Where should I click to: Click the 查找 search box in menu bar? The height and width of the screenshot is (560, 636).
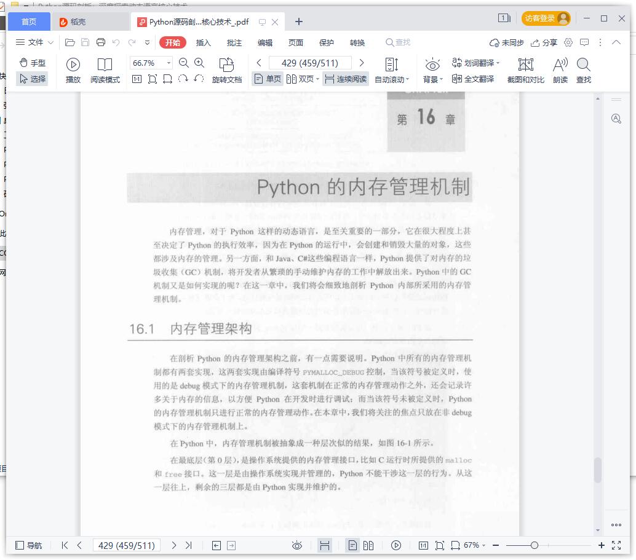pyautogui.click(x=398, y=42)
